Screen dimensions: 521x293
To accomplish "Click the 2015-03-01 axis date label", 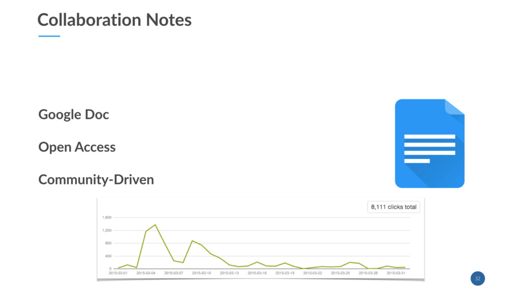I will [118, 273].
